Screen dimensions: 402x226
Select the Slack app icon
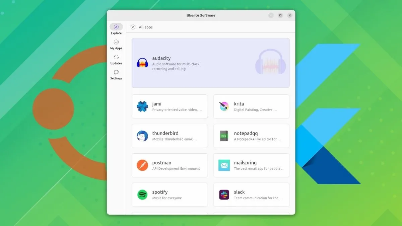[x=224, y=195]
